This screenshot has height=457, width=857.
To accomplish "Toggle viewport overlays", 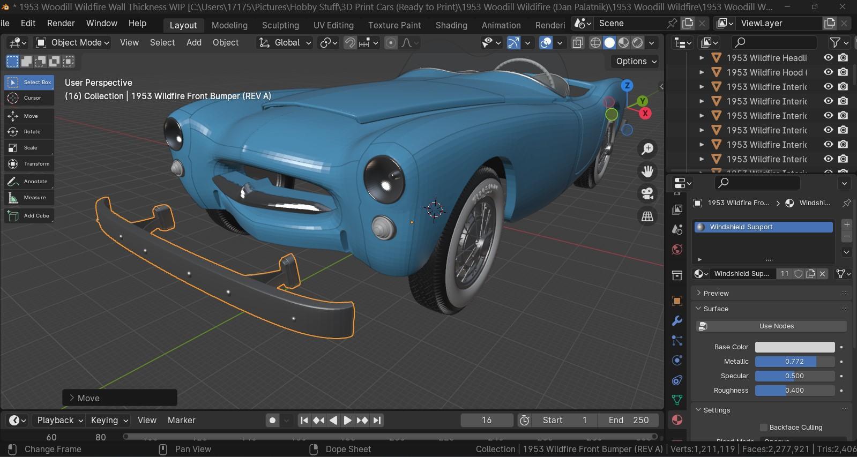I will pyautogui.click(x=546, y=43).
